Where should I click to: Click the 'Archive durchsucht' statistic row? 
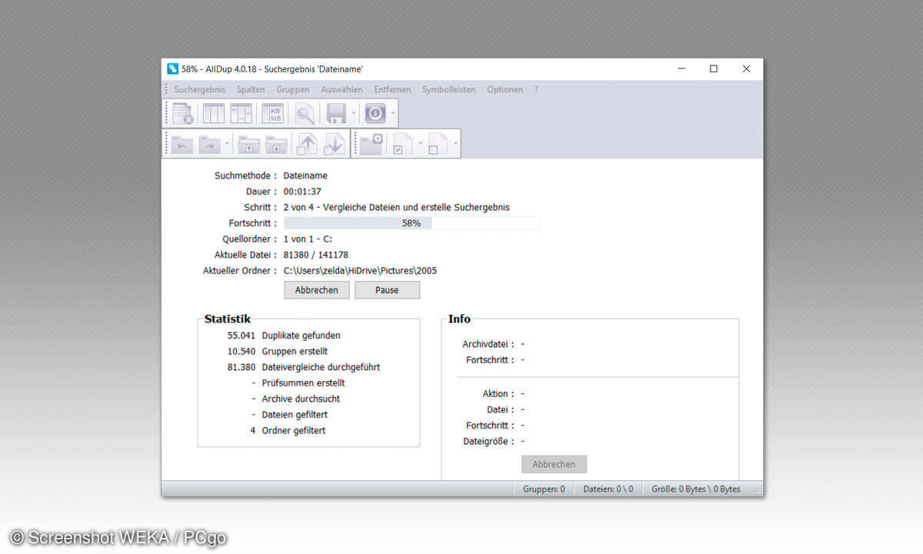[x=295, y=399]
